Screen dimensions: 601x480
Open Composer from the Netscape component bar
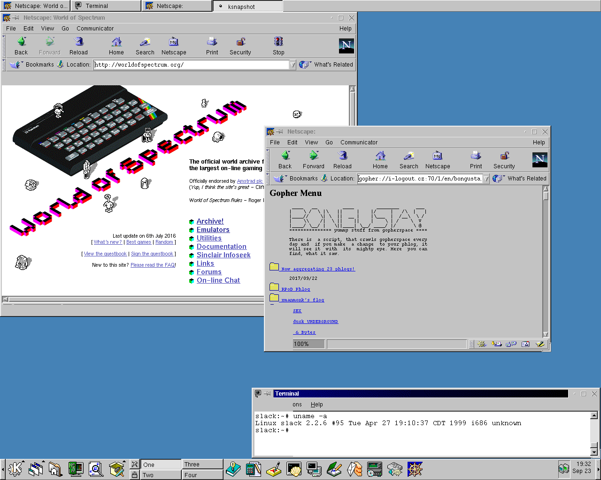click(540, 344)
